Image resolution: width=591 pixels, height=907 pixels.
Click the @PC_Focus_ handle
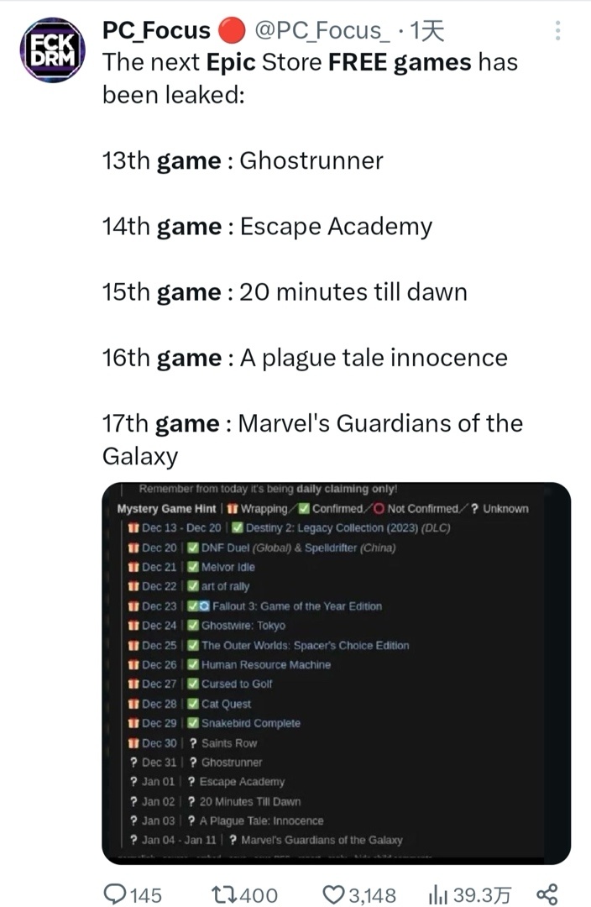(x=321, y=31)
